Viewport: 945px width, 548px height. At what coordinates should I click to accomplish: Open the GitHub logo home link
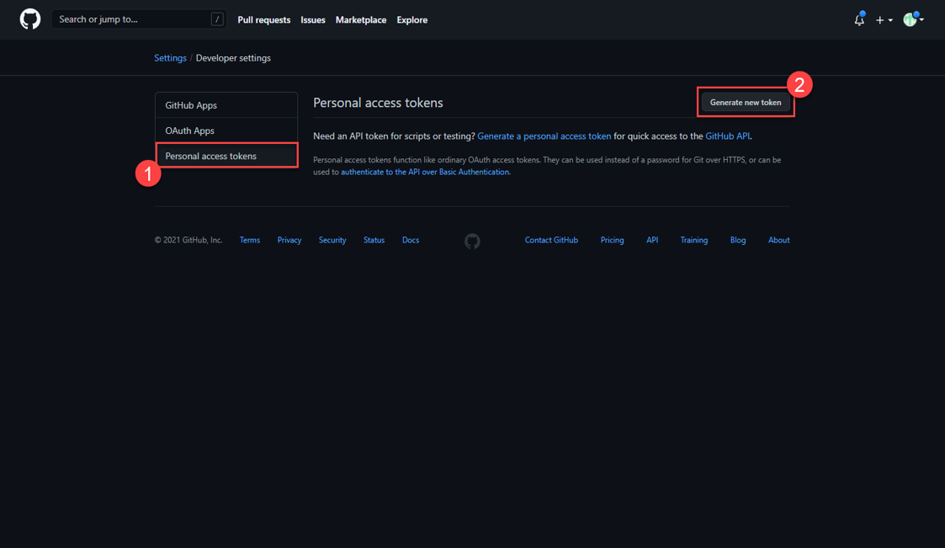click(x=30, y=19)
